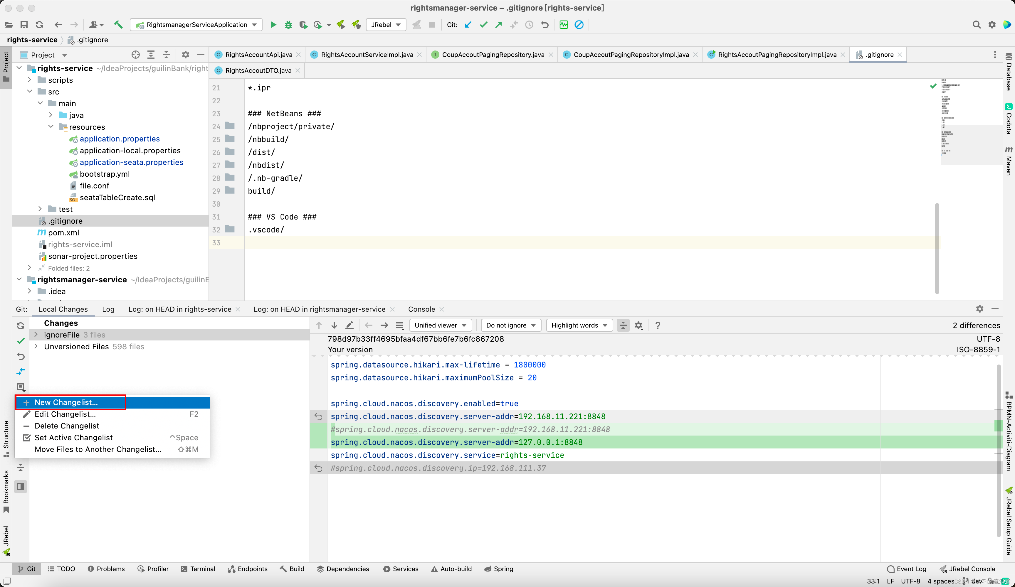Click the Build project hammer icon
Viewport: 1015px width, 587px height.
(x=118, y=25)
